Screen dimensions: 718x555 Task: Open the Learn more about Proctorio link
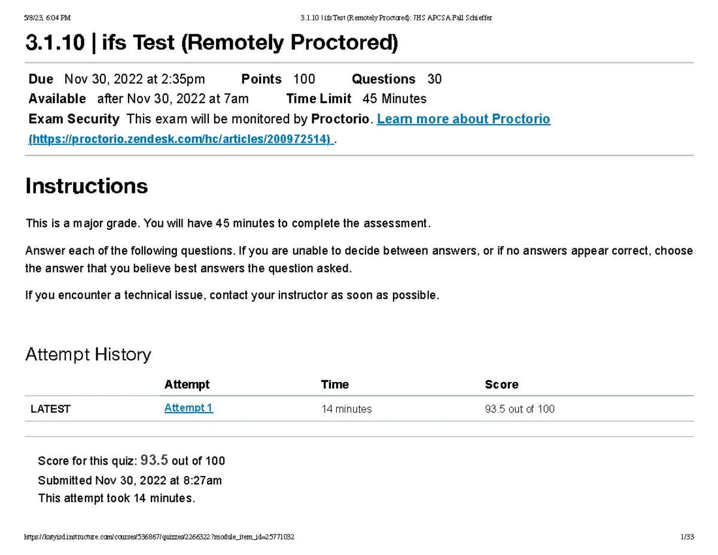[463, 119]
